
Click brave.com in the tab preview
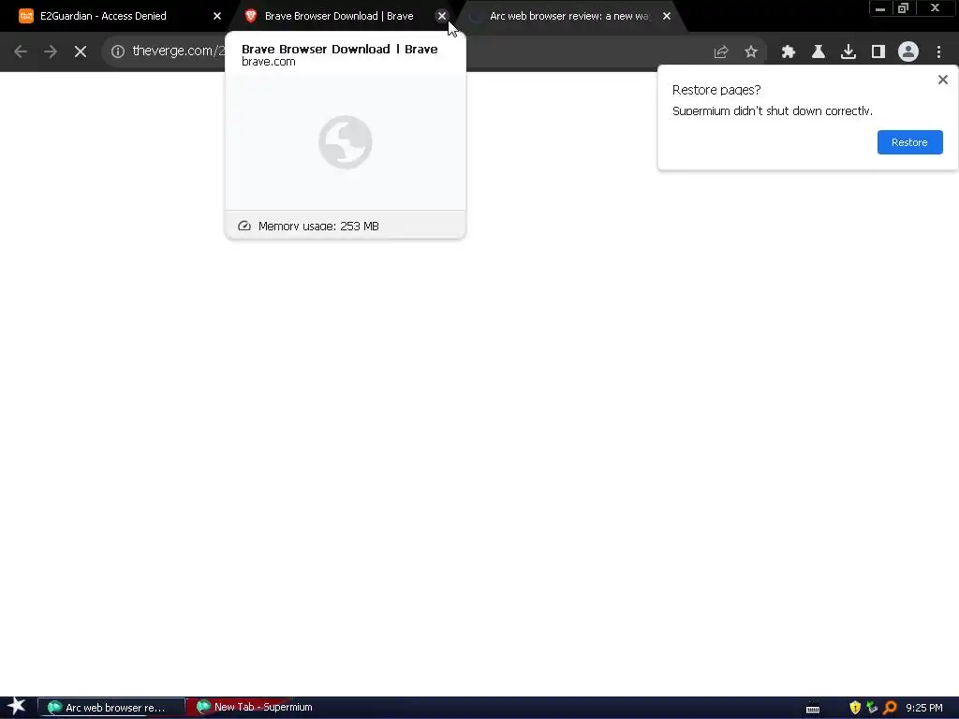(269, 62)
